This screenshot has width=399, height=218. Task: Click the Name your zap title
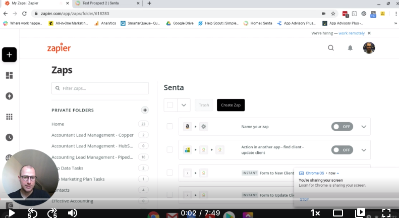pos(255,127)
